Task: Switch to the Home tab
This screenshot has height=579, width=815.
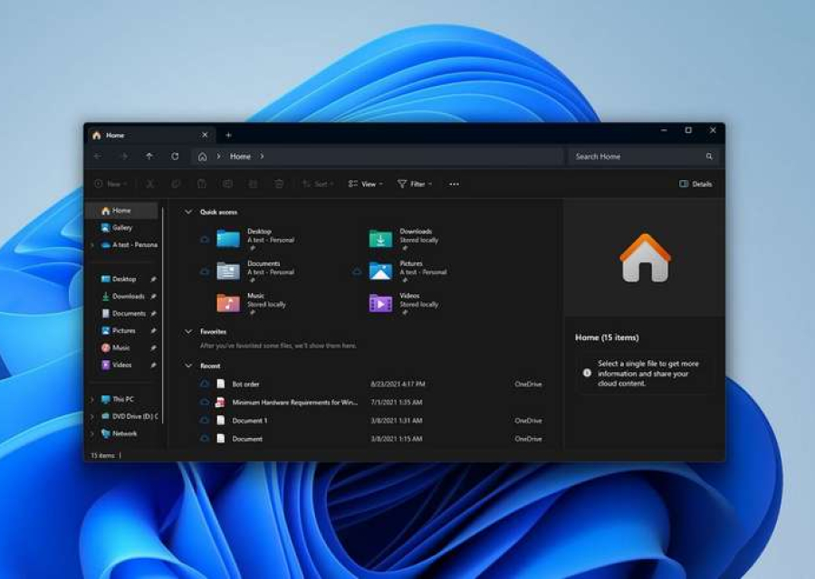Action: (113, 134)
